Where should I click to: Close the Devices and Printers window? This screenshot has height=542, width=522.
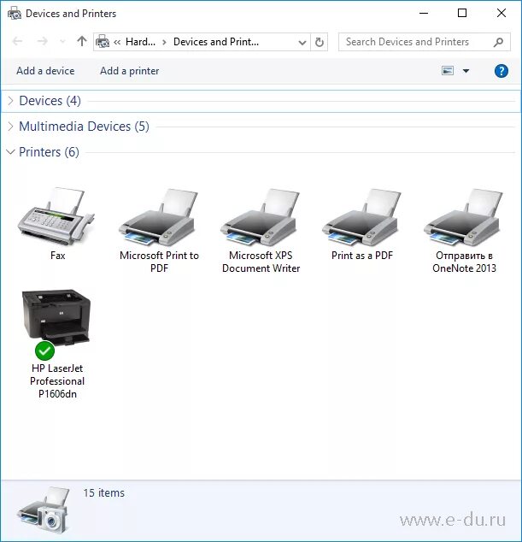pyautogui.click(x=501, y=13)
